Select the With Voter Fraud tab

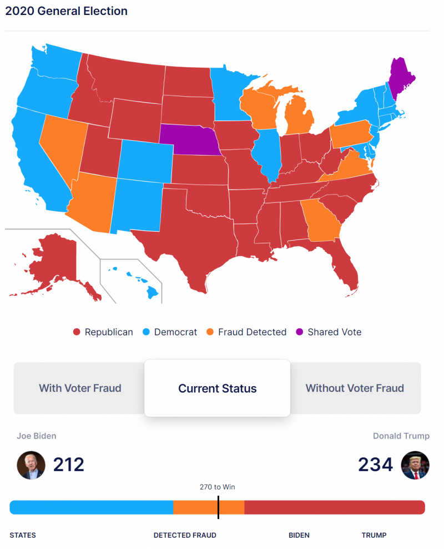(x=80, y=388)
